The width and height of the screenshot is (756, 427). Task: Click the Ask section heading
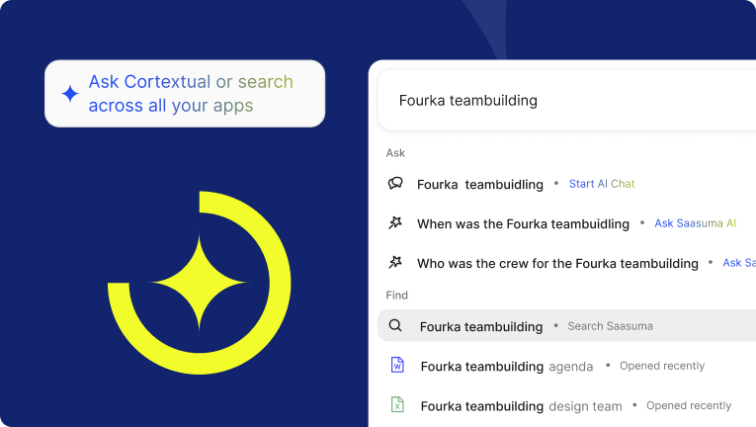click(395, 153)
